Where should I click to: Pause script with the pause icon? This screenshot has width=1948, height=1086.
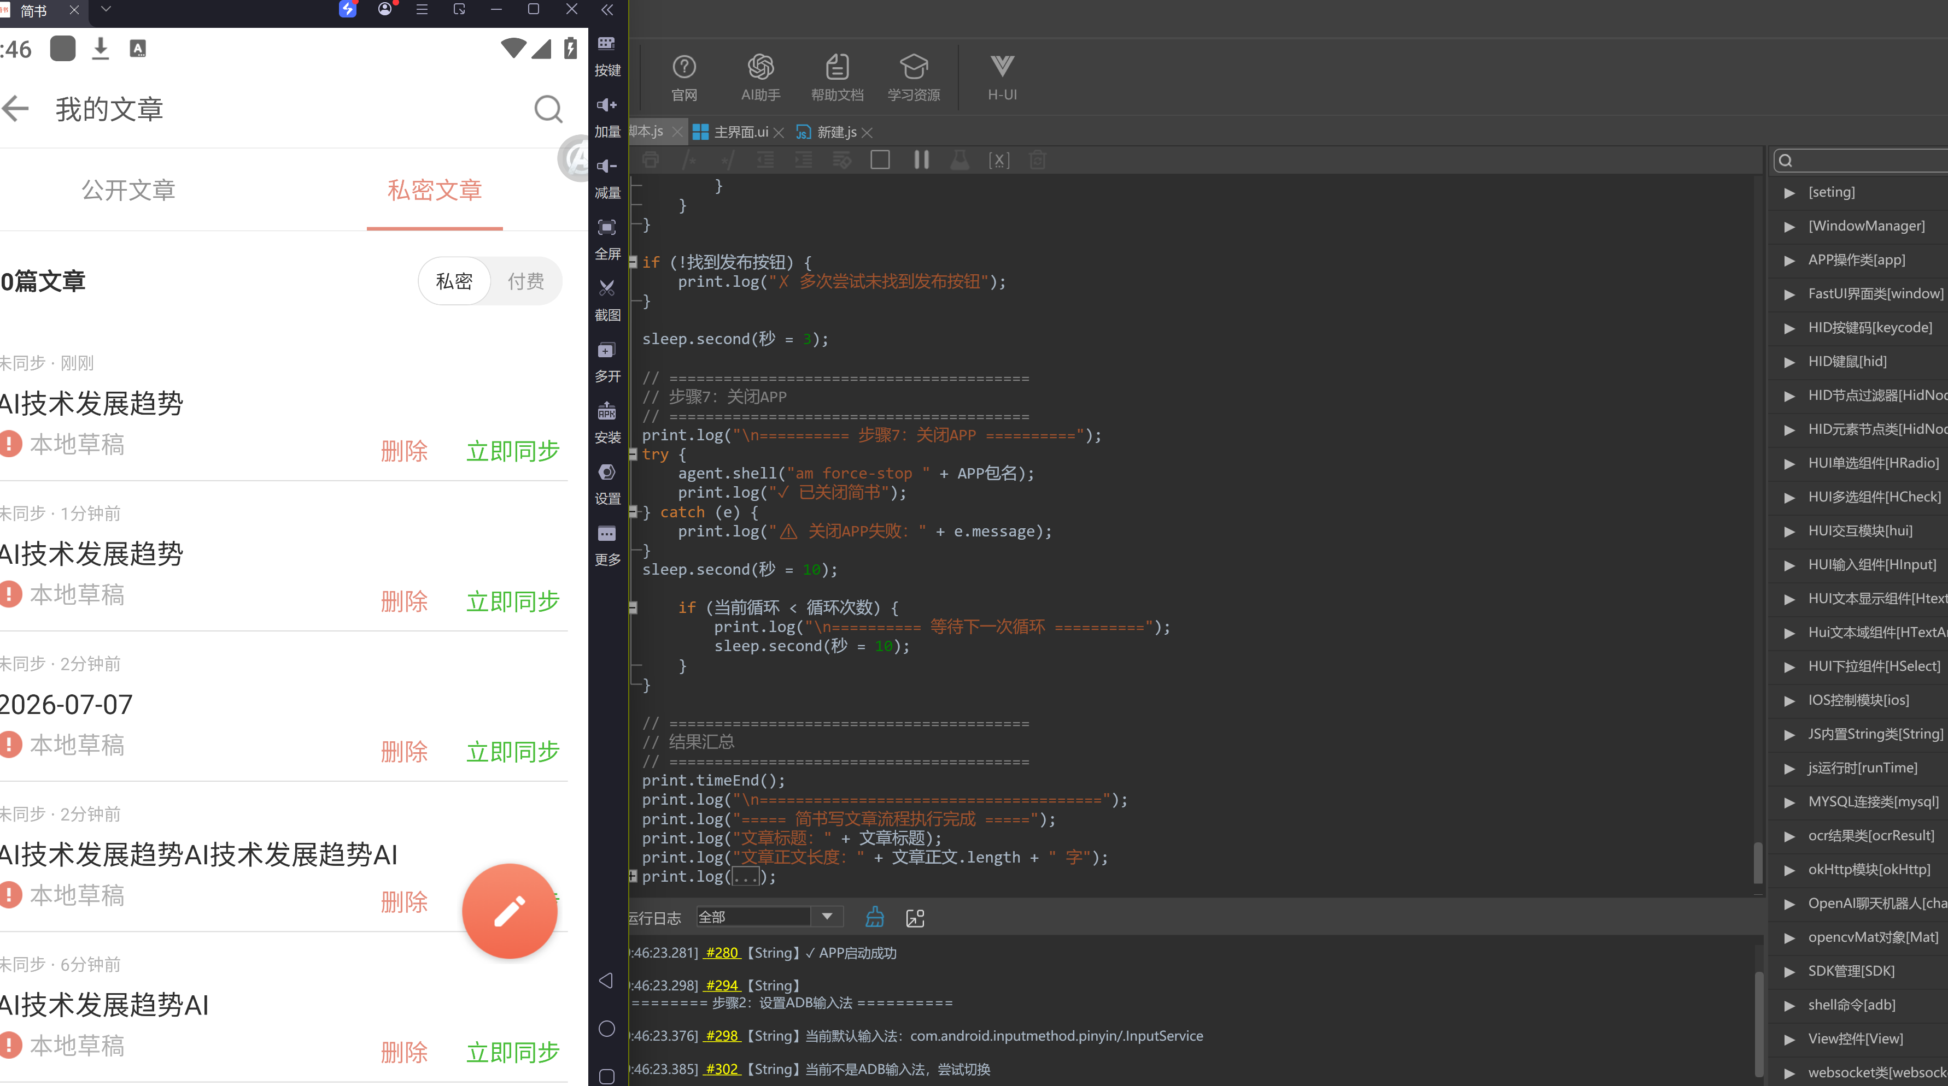(x=920, y=160)
